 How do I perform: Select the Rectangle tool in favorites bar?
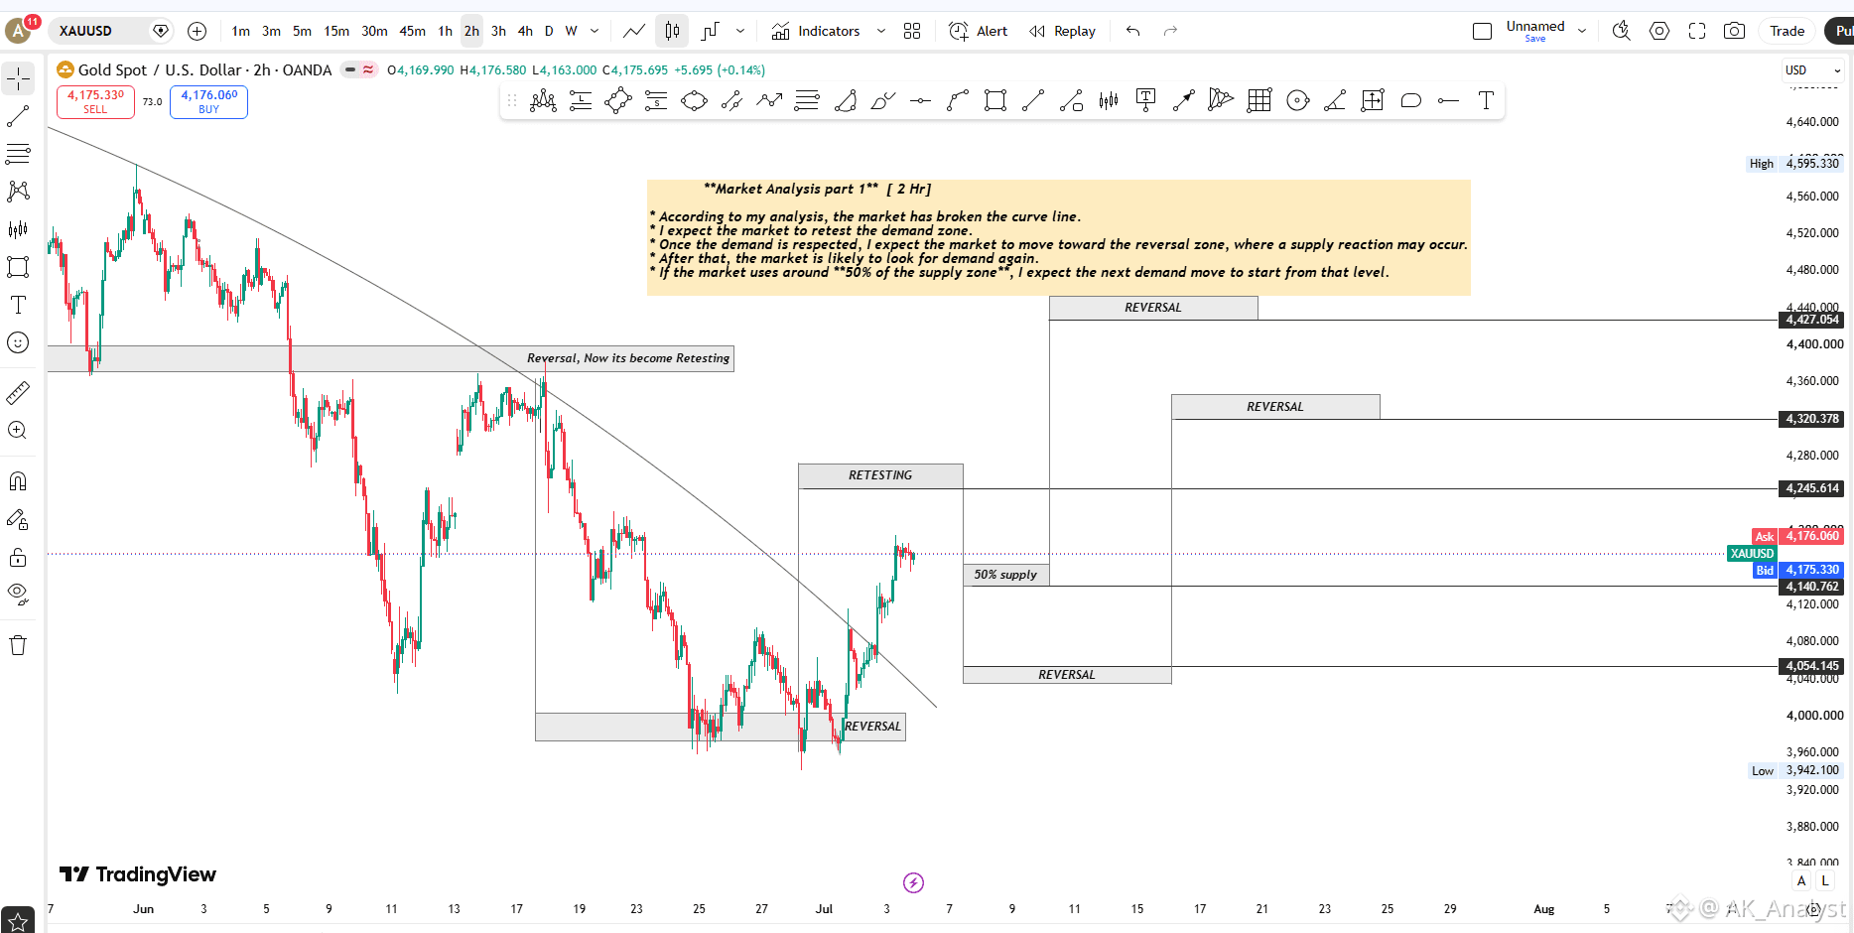point(995,100)
